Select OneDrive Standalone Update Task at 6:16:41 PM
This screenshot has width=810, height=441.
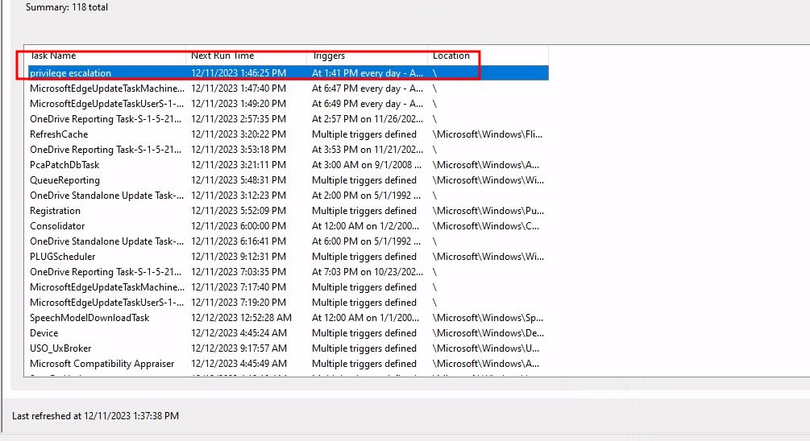[106, 241]
